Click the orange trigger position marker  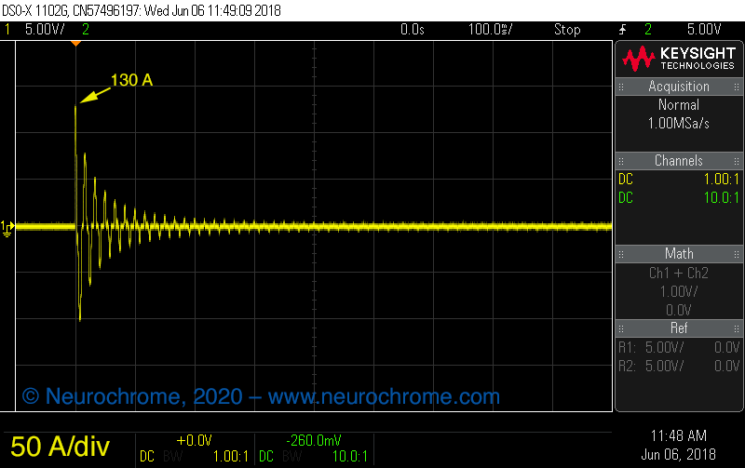pyautogui.click(x=75, y=44)
